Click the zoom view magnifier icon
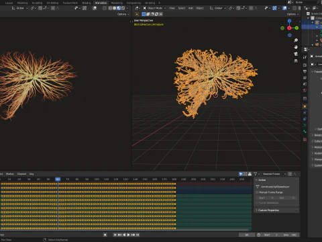 (x=296, y=40)
